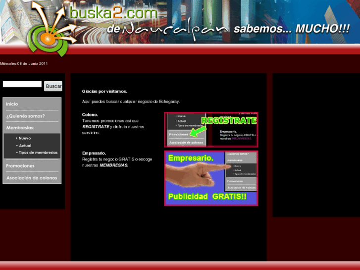Screen dimensions: 360x270
Task: Go to Promociones page
Action: pos(20,166)
